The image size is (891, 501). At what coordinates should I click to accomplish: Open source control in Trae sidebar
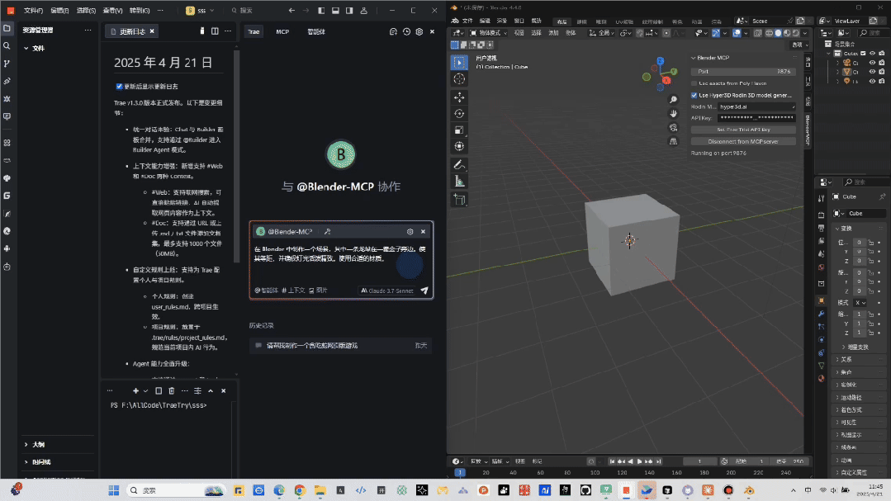click(x=7, y=64)
